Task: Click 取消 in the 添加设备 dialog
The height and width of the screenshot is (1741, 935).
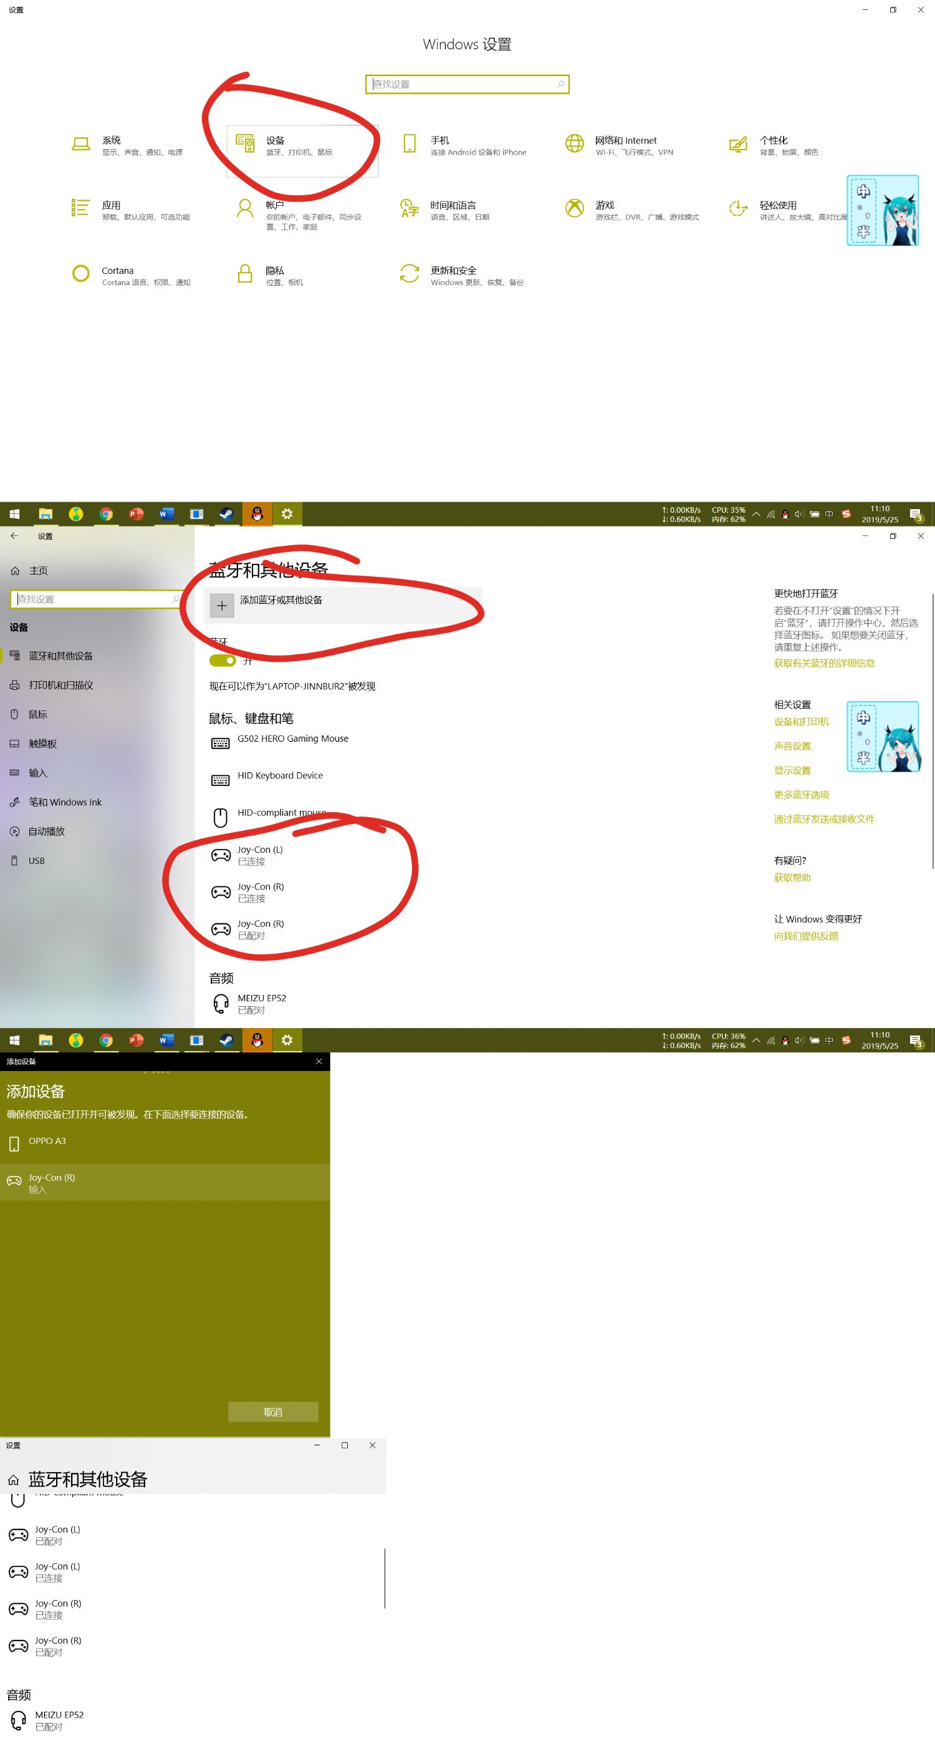Action: [x=273, y=1412]
